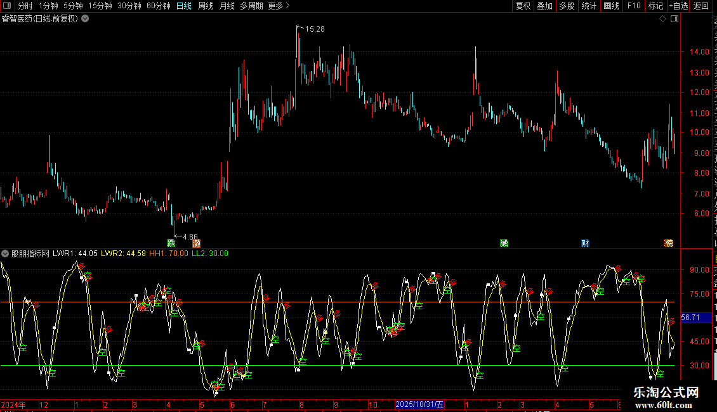Click the 睿智医药(日线.前复权) stock title
This screenshot has width=717, height=412.
click(40, 19)
